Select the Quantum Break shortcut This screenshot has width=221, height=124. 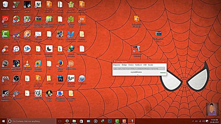[x=27, y=7]
